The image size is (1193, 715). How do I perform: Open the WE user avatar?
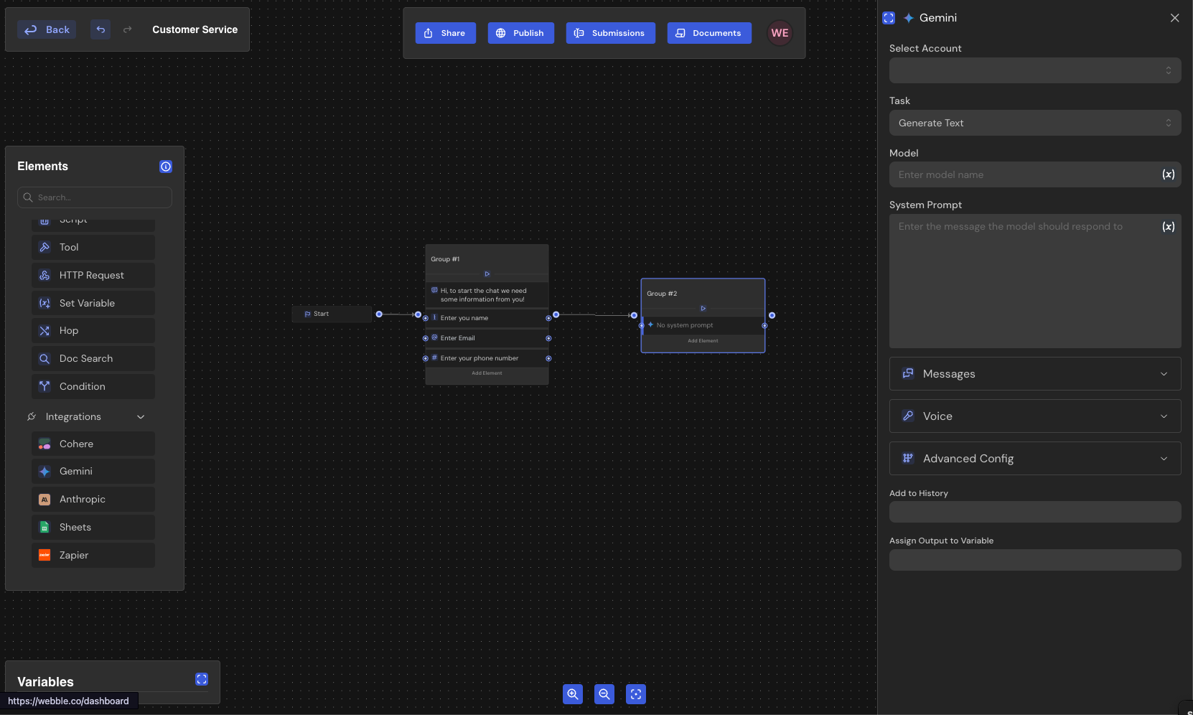coord(780,33)
